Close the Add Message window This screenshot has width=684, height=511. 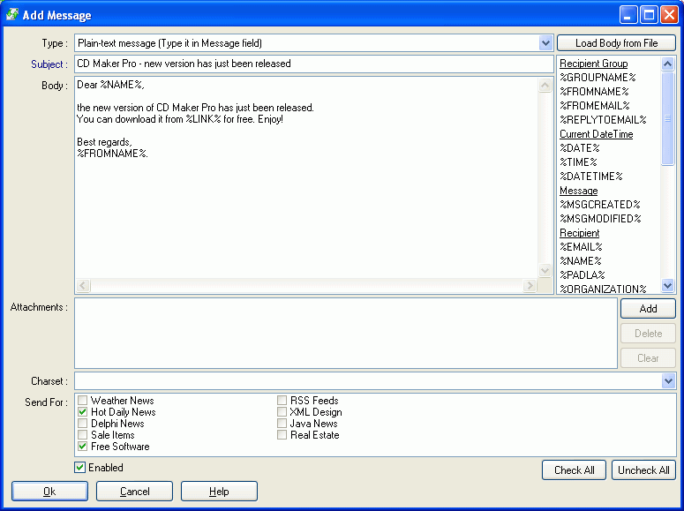[x=669, y=15]
